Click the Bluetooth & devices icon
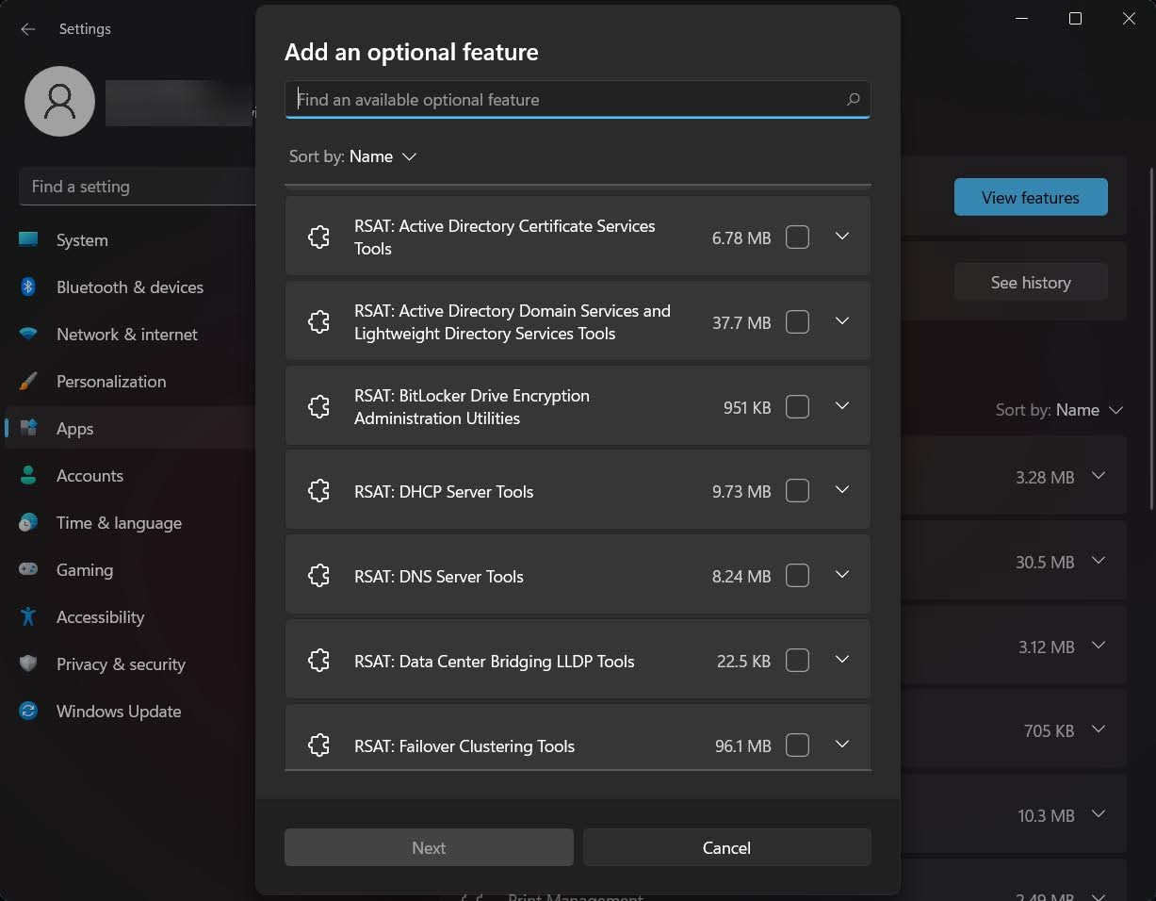The width and height of the screenshot is (1156, 901). click(28, 287)
